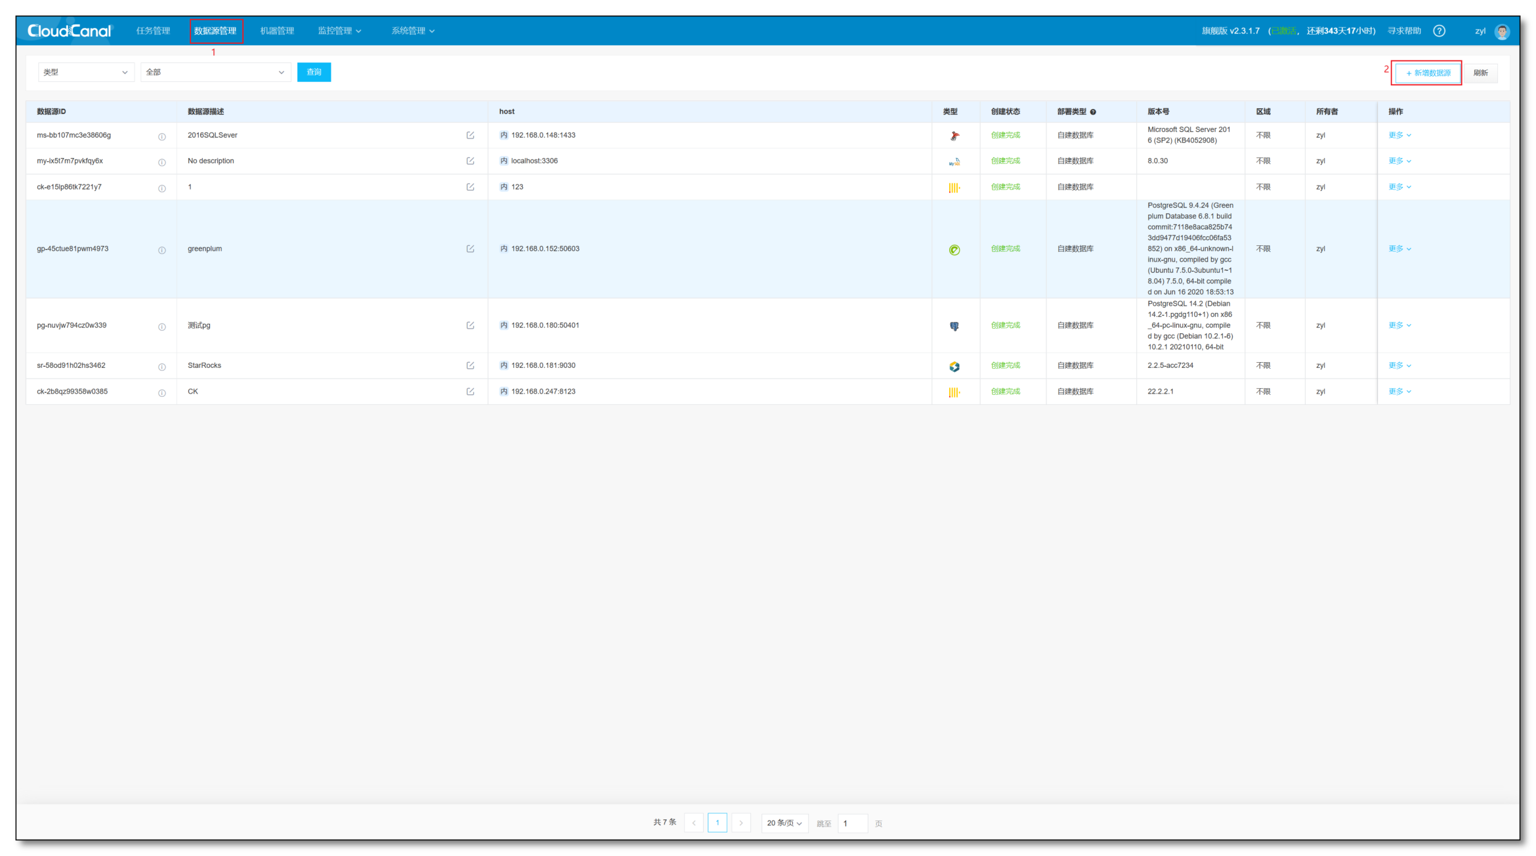Open the 系统管理 menu

[x=412, y=30]
